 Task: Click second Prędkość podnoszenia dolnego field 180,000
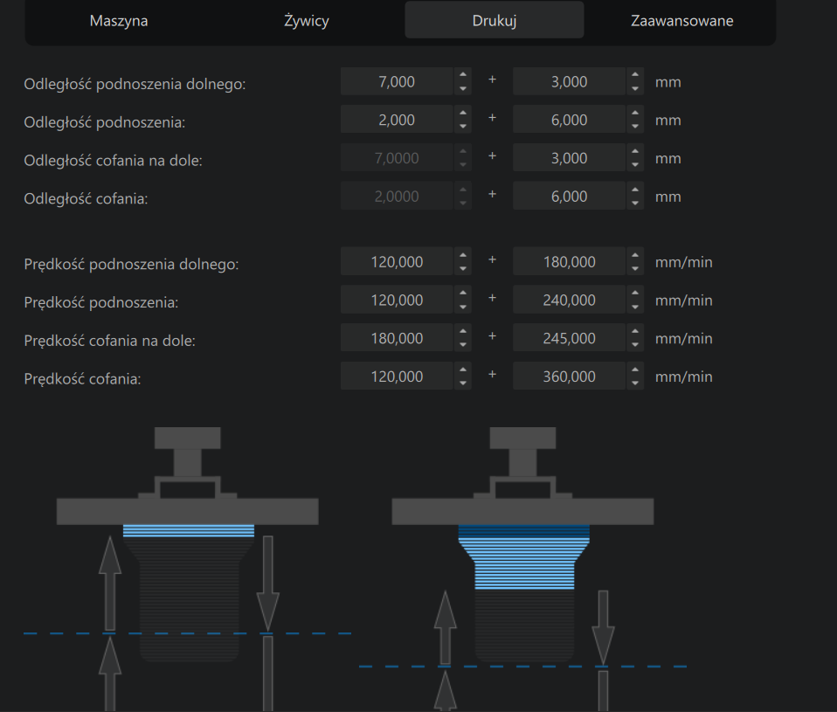[569, 261]
